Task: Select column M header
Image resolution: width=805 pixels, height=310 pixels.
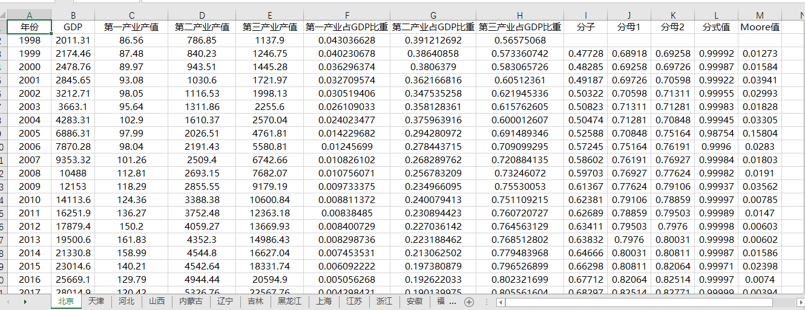Action: (760, 15)
